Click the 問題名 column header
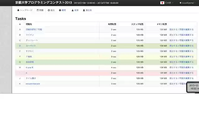The width and height of the screenshot is (199, 124). [29, 24]
